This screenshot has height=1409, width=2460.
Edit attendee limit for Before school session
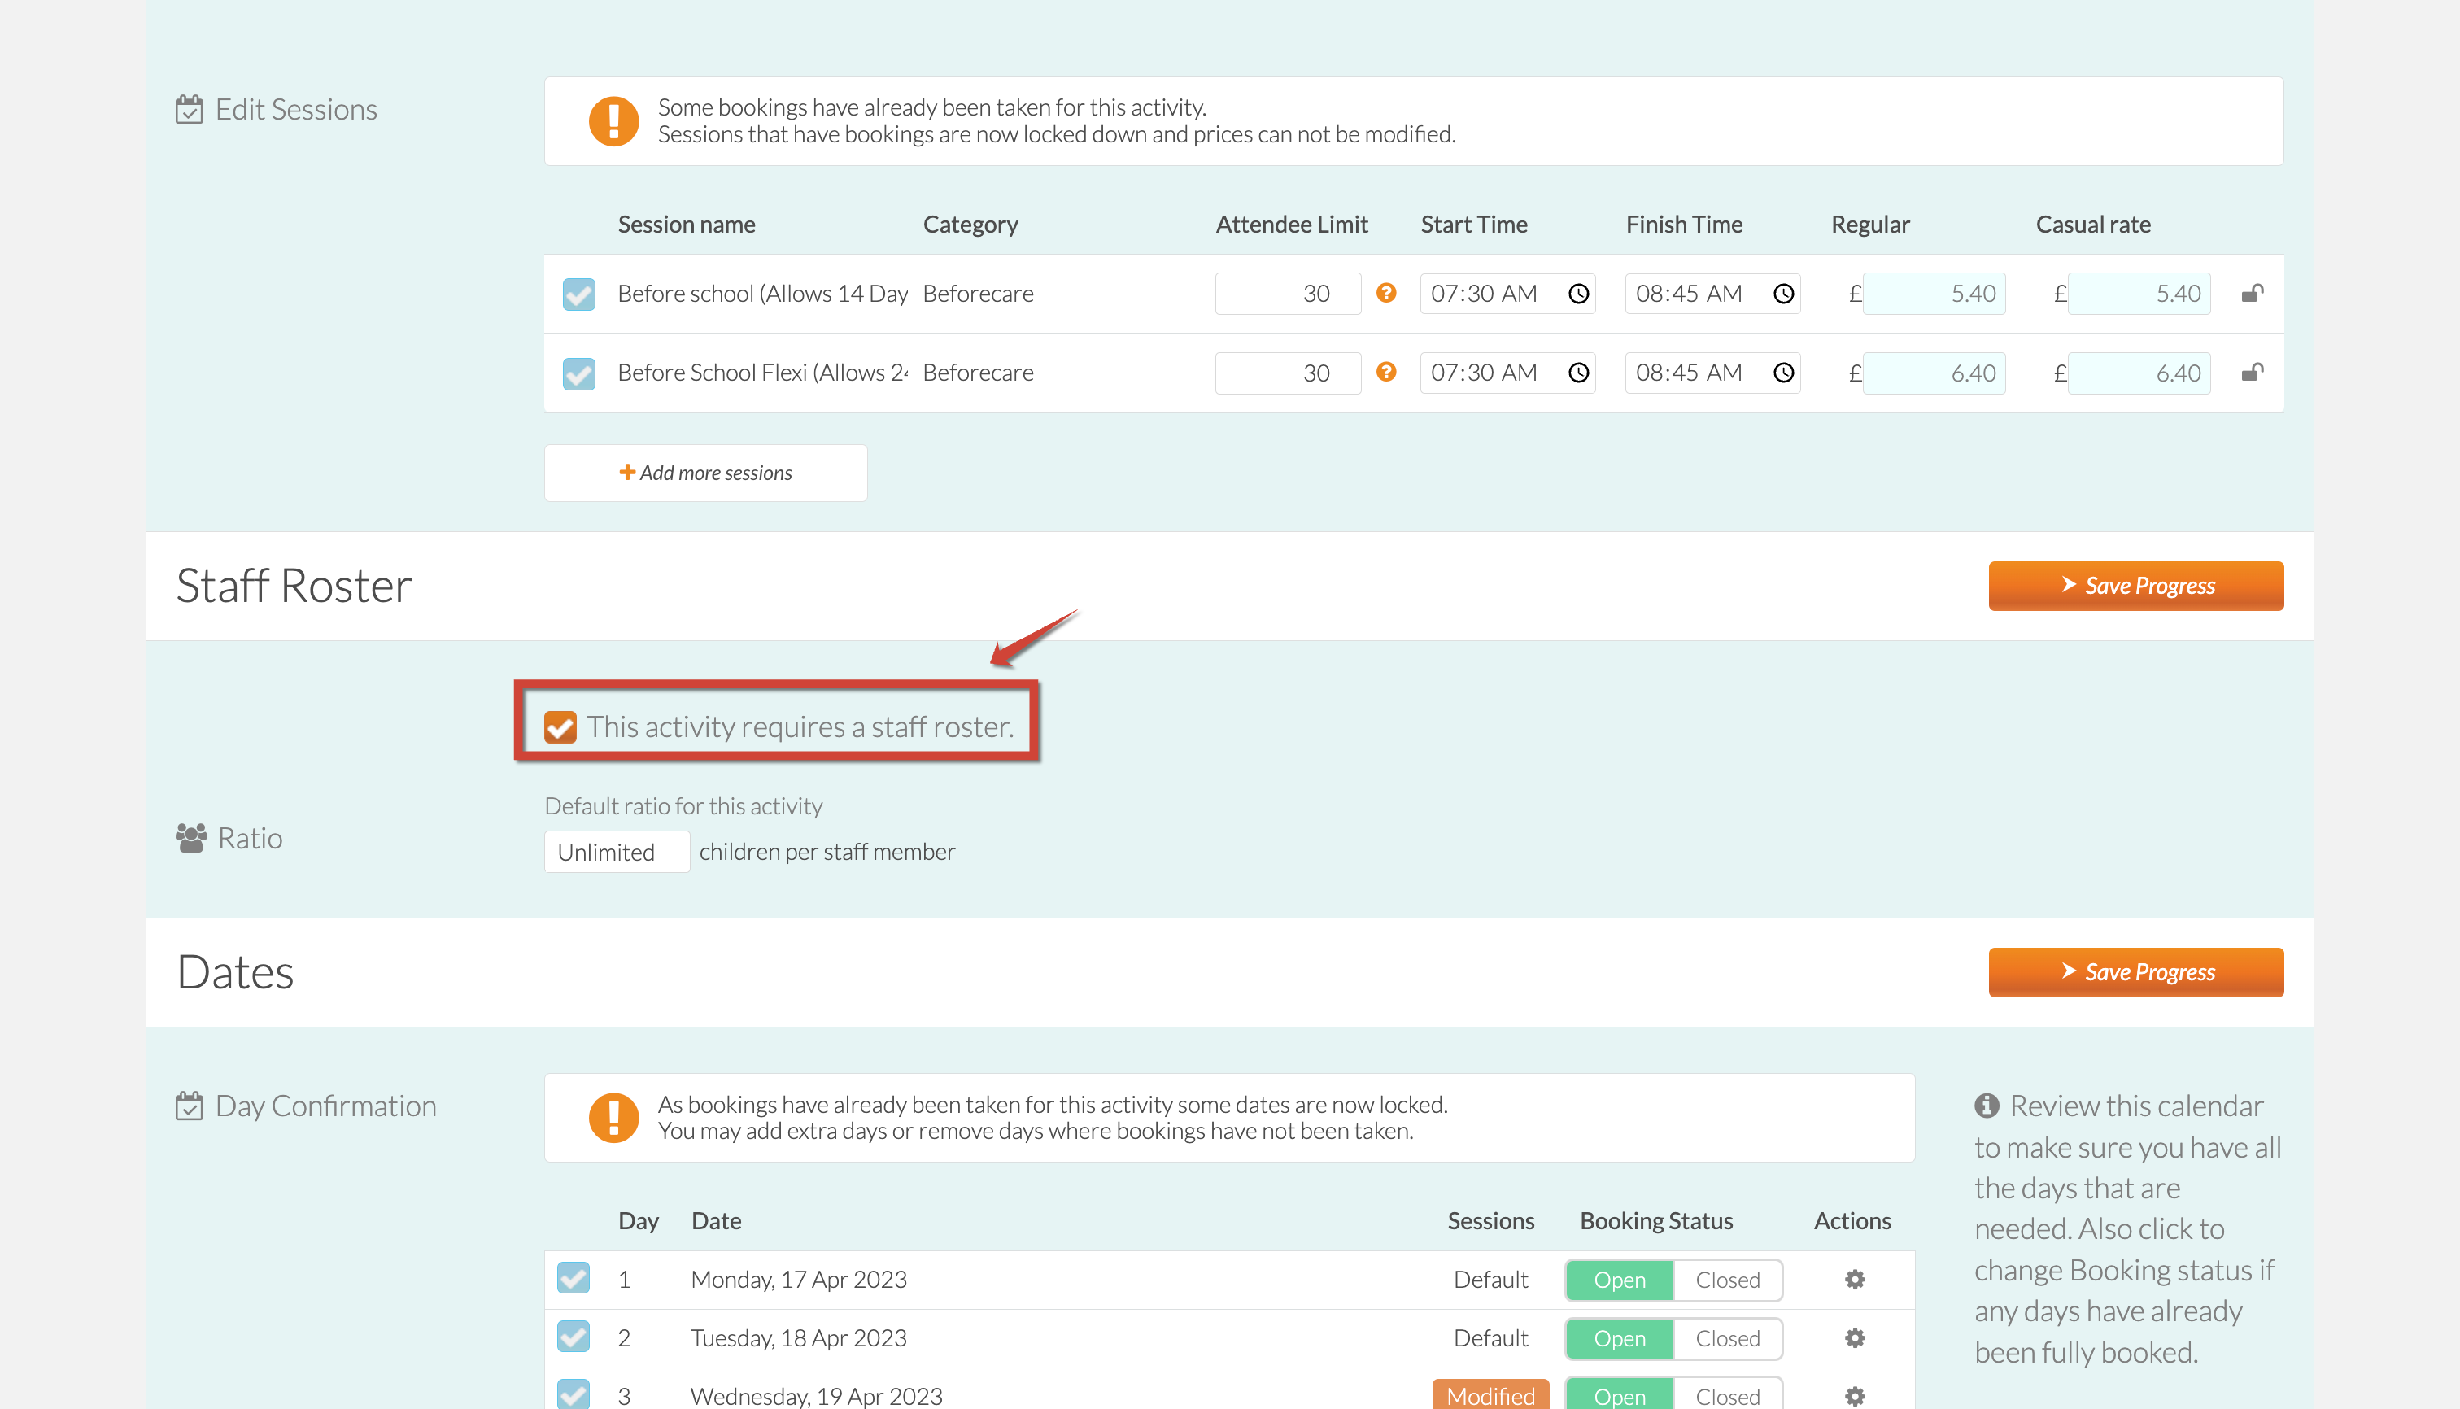point(1287,293)
